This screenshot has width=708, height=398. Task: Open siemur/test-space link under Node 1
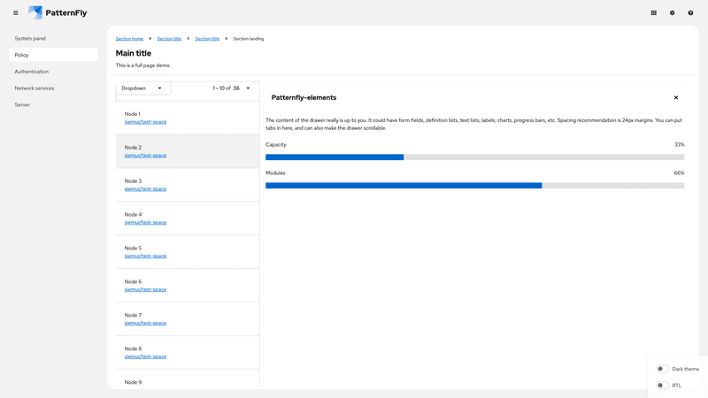click(145, 122)
